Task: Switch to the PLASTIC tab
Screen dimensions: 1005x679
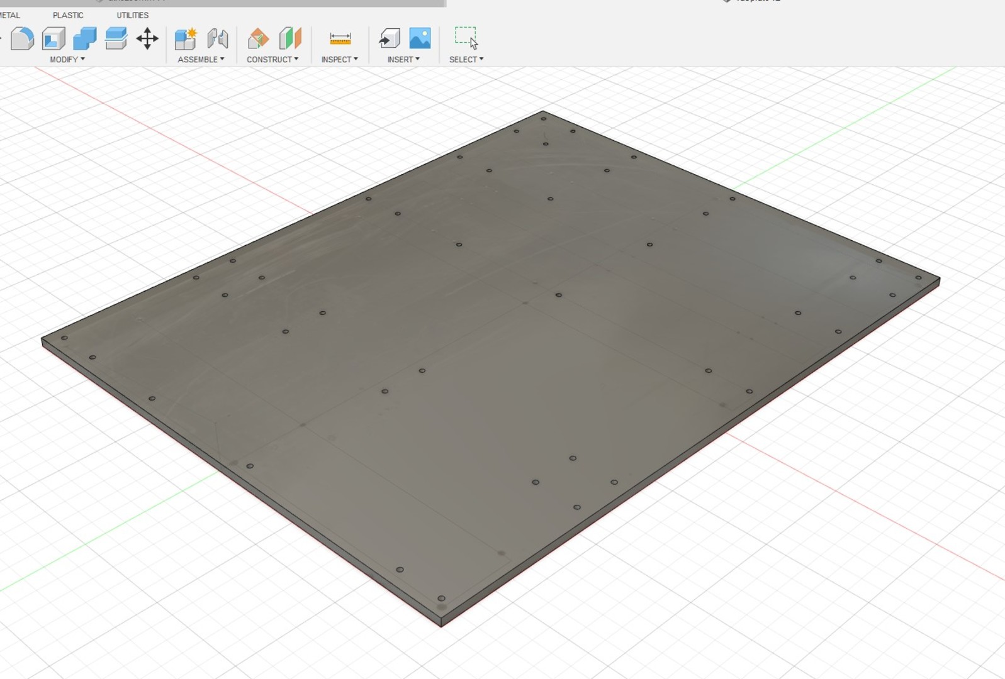Action: (68, 15)
